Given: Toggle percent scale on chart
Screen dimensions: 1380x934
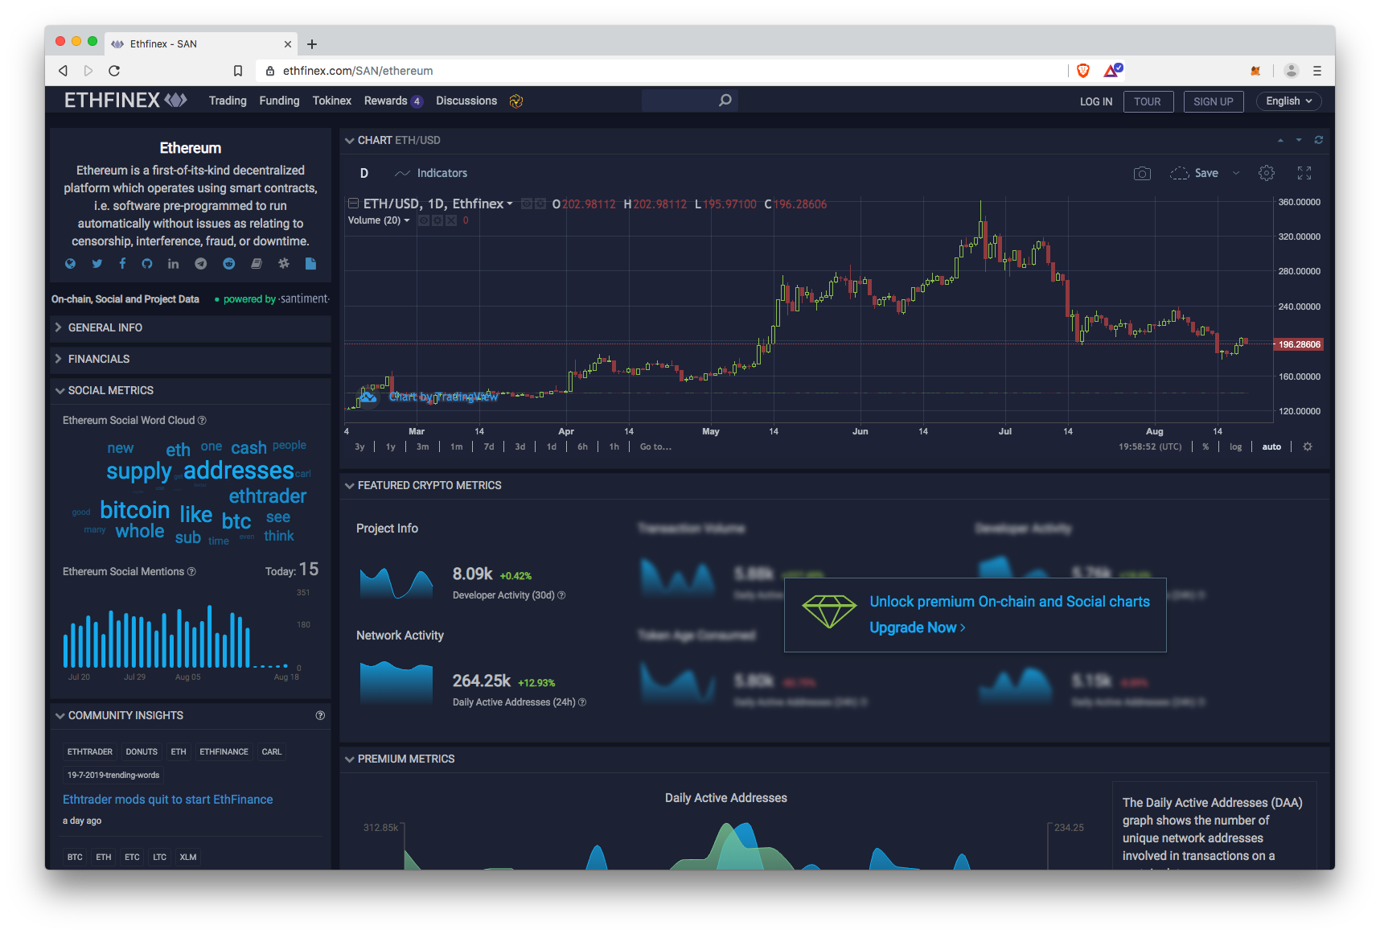Looking at the screenshot, I should [x=1205, y=446].
